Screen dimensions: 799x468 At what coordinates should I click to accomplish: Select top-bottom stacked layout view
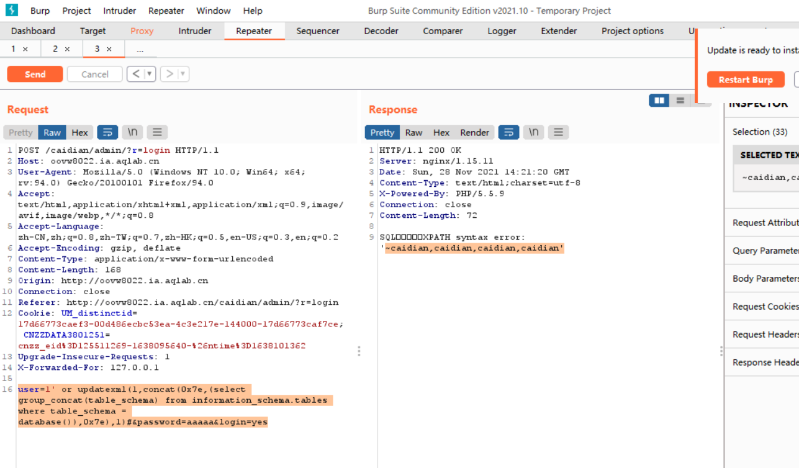(680, 100)
